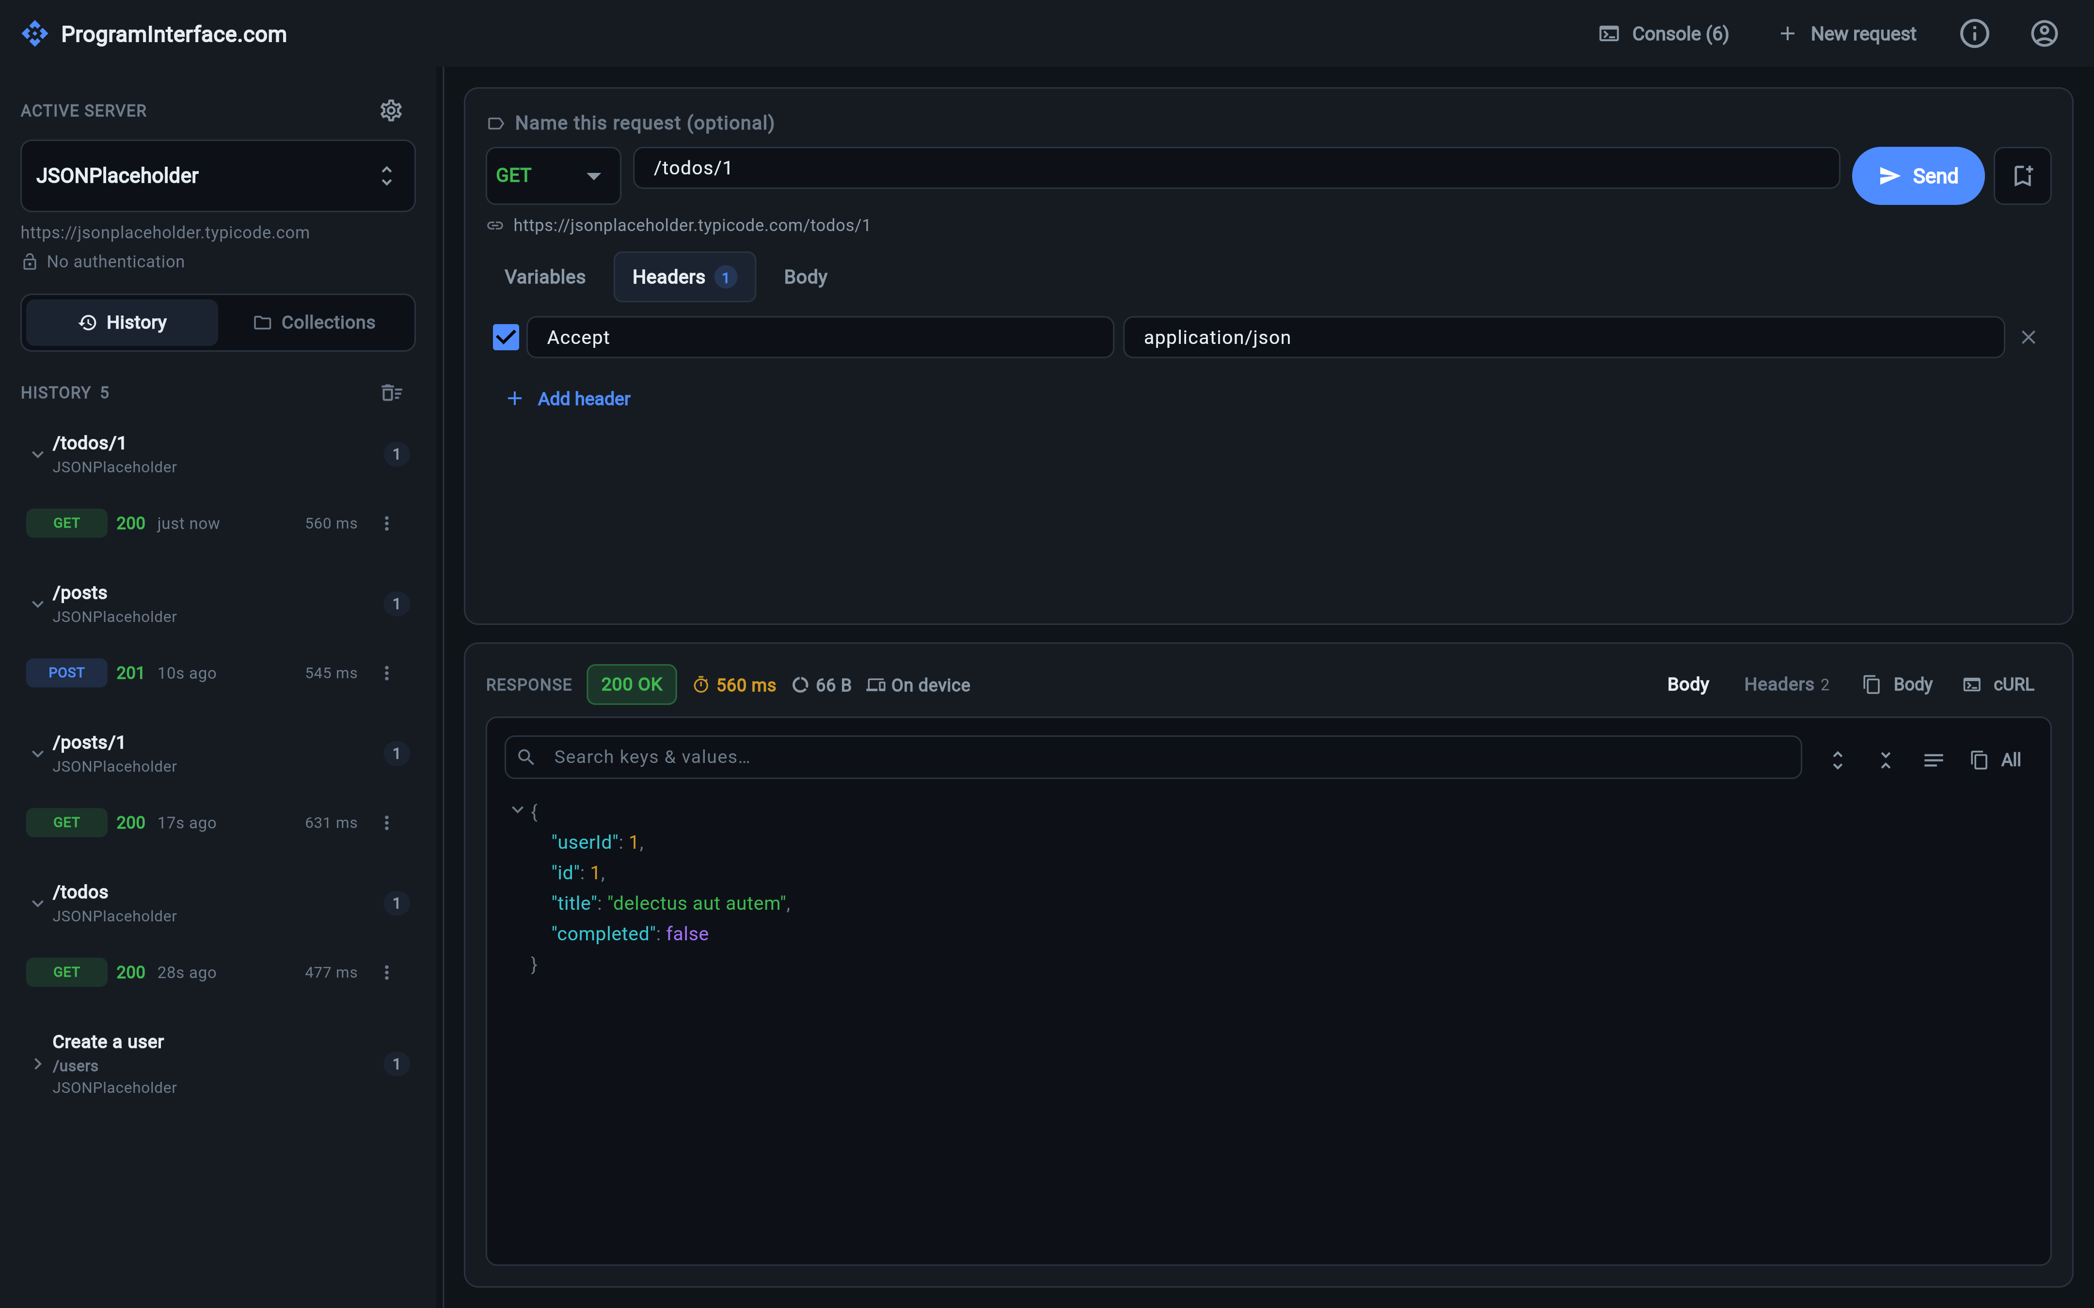Show the response Headers 2 tab
2094x1308 pixels.
[x=1786, y=684]
